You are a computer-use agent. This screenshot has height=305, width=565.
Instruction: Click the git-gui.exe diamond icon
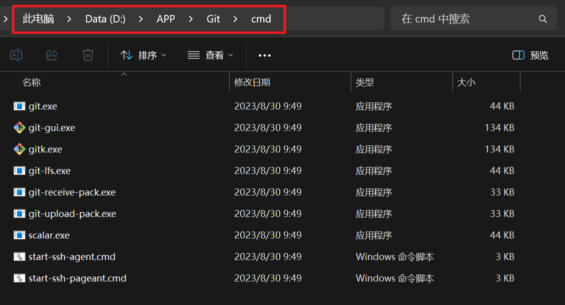tap(19, 127)
